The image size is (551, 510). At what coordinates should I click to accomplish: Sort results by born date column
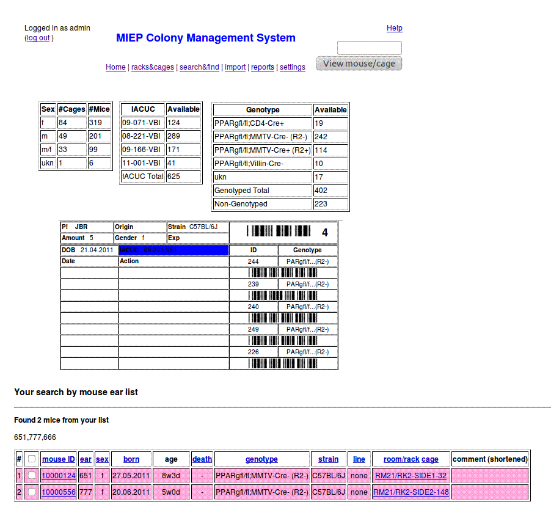tap(131, 459)
